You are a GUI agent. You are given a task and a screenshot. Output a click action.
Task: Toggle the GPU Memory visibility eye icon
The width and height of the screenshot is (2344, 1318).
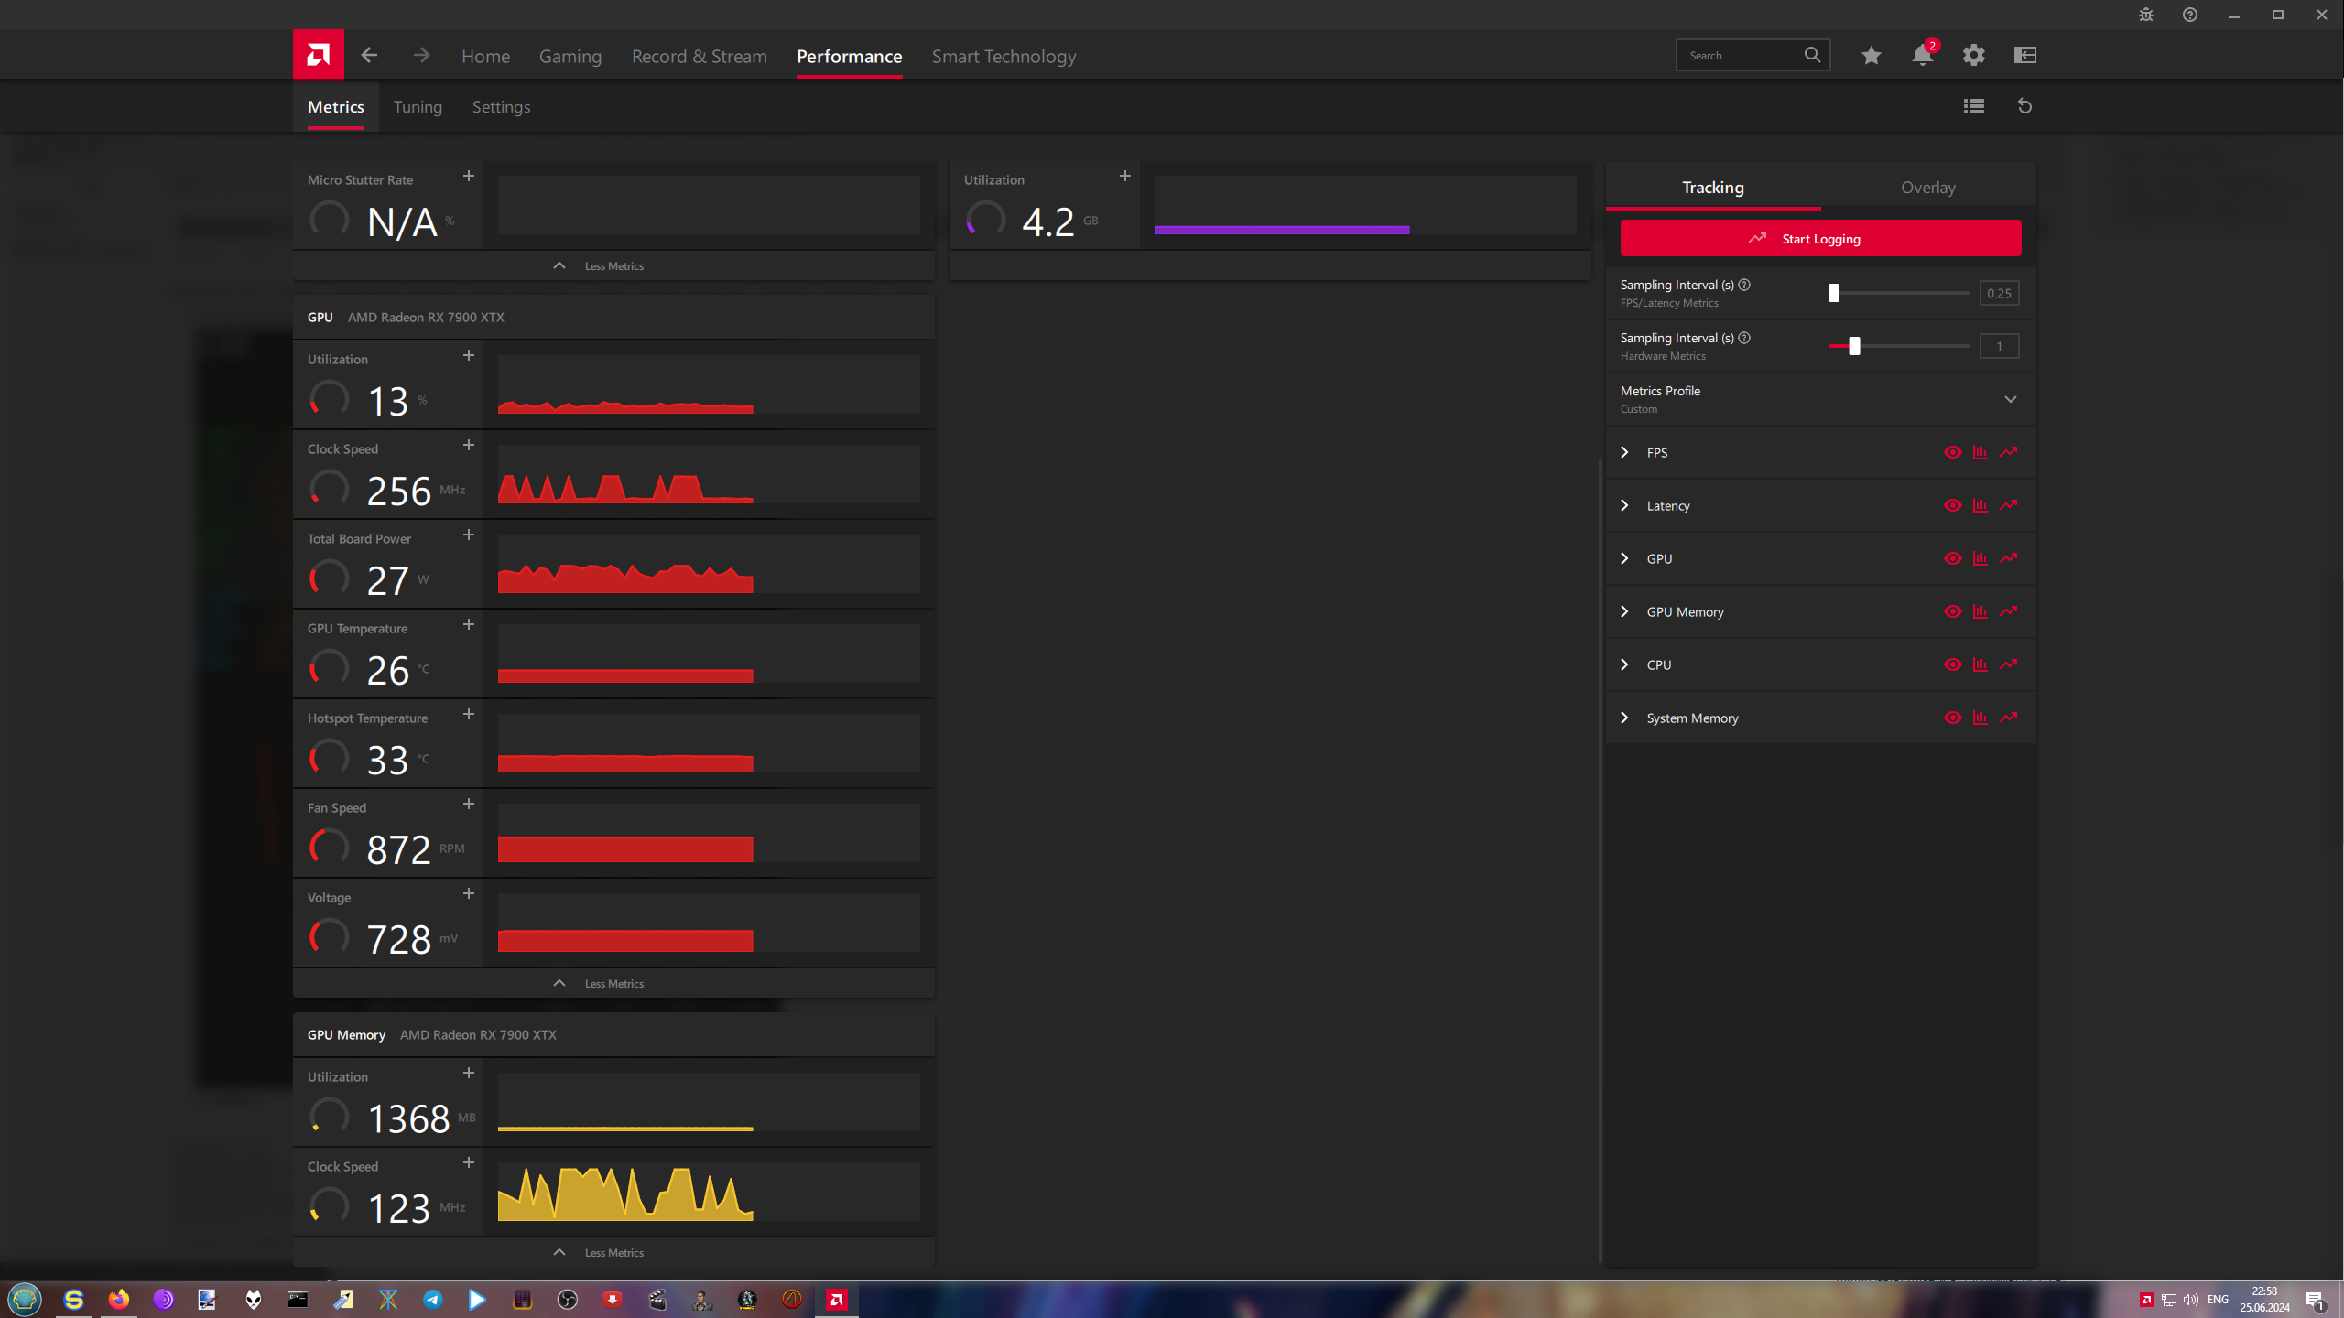coord(1952,611)
